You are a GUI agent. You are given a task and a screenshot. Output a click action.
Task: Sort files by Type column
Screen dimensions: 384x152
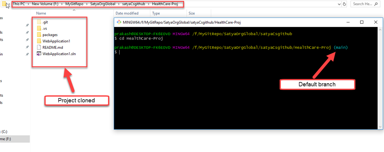point(156,13)
